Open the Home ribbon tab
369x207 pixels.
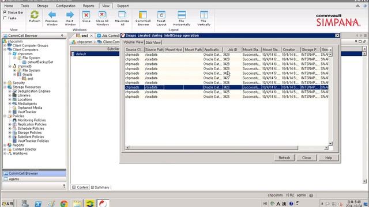tap(9, 6)
